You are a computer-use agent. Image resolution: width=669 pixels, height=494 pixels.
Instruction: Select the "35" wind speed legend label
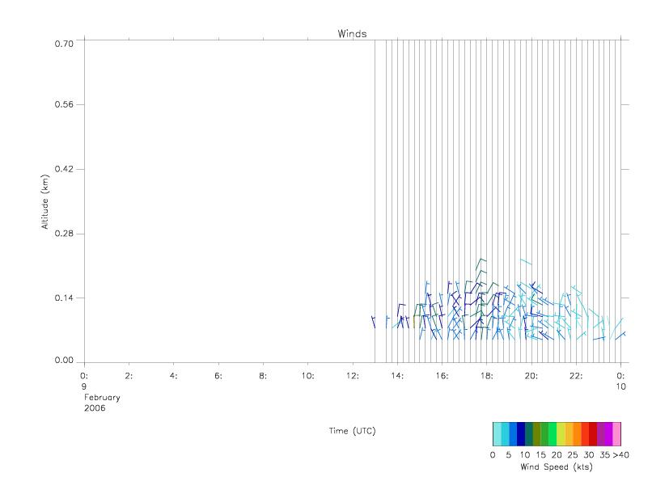coord(604,454)
